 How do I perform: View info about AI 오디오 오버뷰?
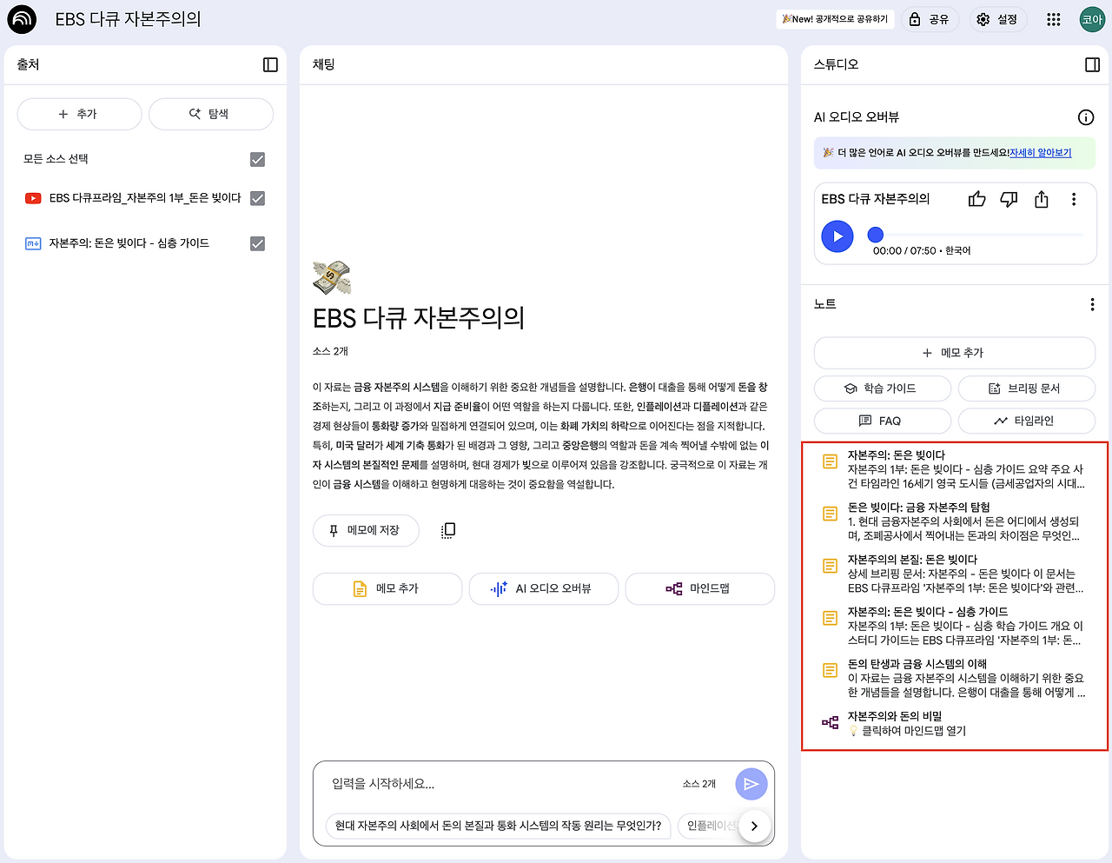click(x=1085, y=117)
